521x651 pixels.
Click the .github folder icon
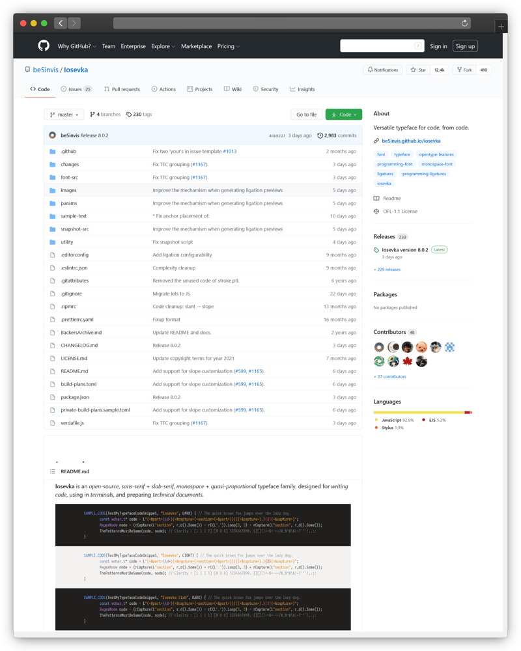(52, 152)
